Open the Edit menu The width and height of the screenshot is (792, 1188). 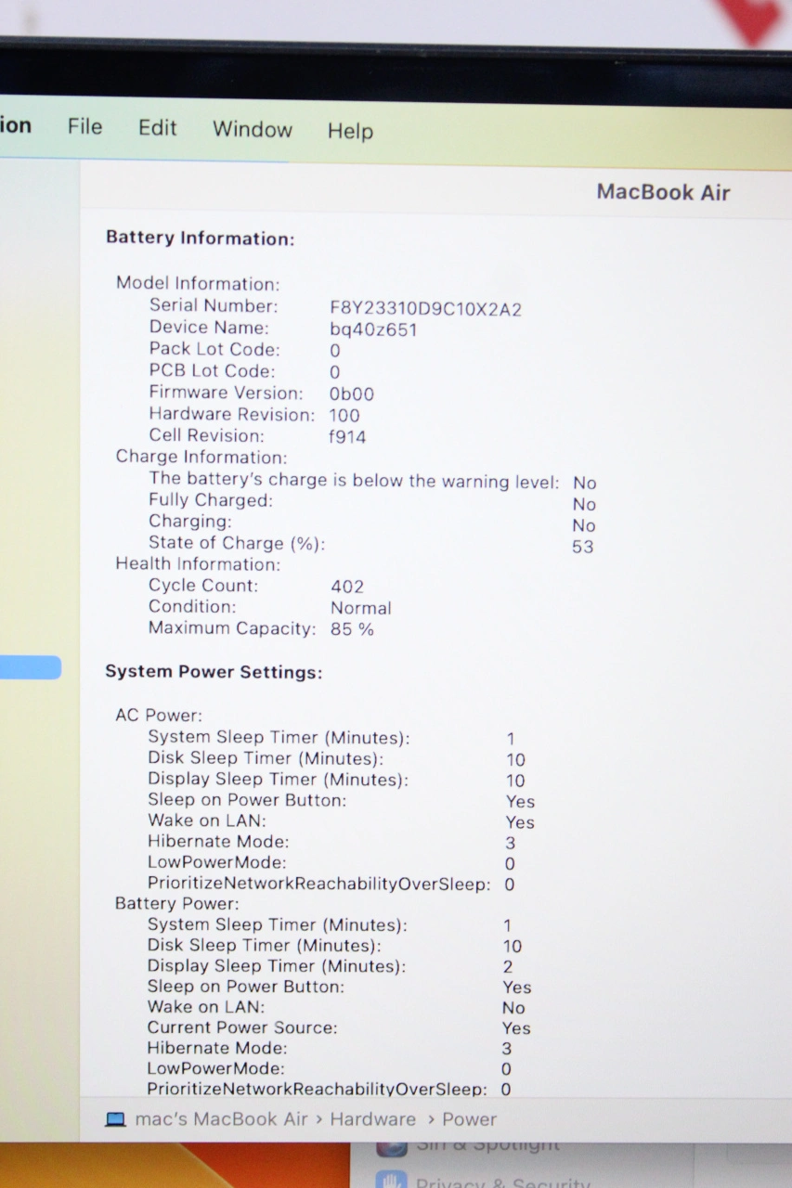157,127
